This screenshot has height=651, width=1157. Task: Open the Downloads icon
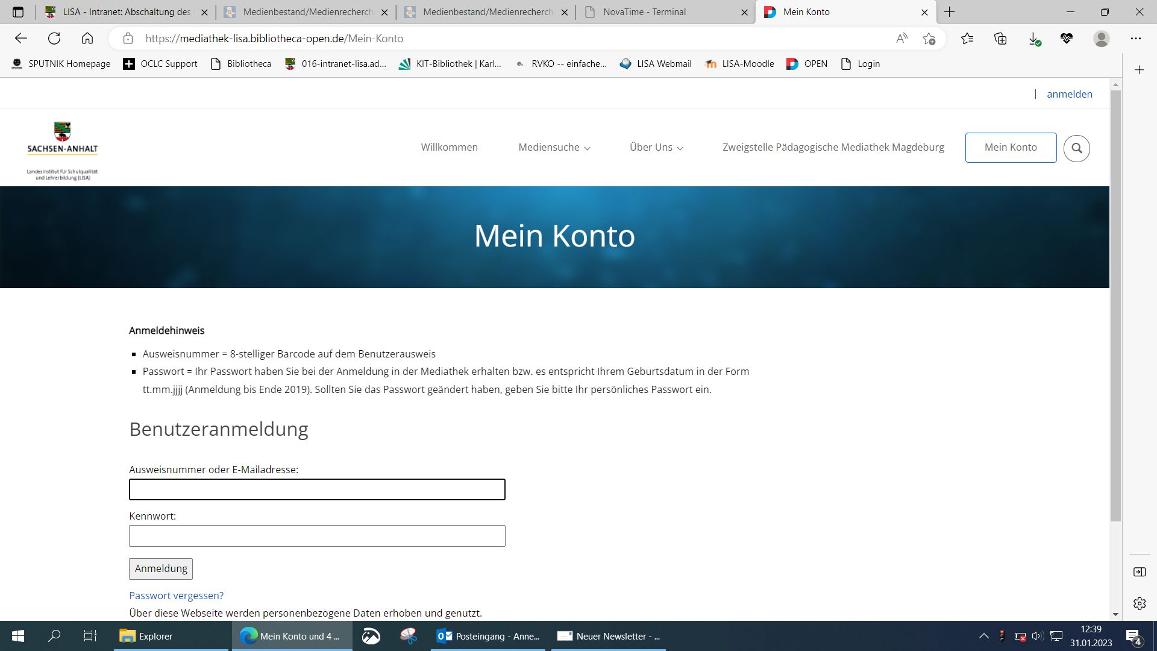(x=1034, y=39)
